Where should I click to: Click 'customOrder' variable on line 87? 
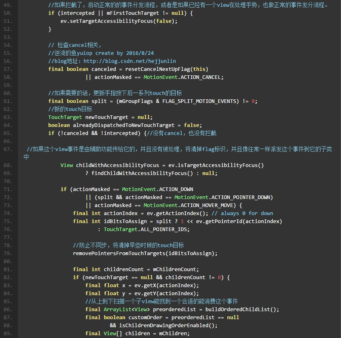pyautogui.click(x=145, y=318)
